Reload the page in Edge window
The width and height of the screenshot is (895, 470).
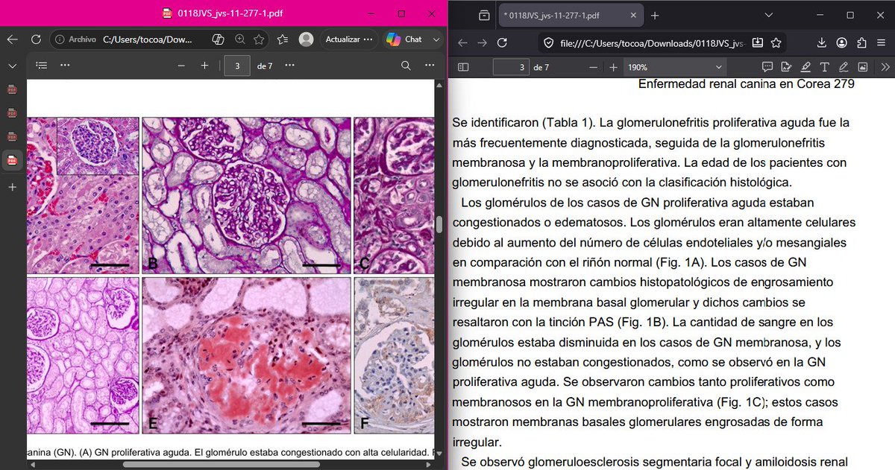pos(36,39)
